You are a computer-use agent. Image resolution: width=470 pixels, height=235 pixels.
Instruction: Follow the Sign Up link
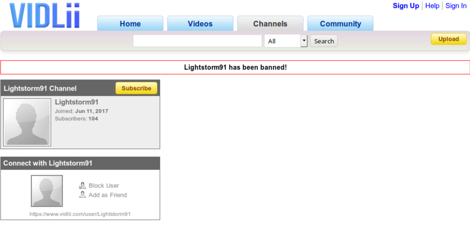point(406,6)
